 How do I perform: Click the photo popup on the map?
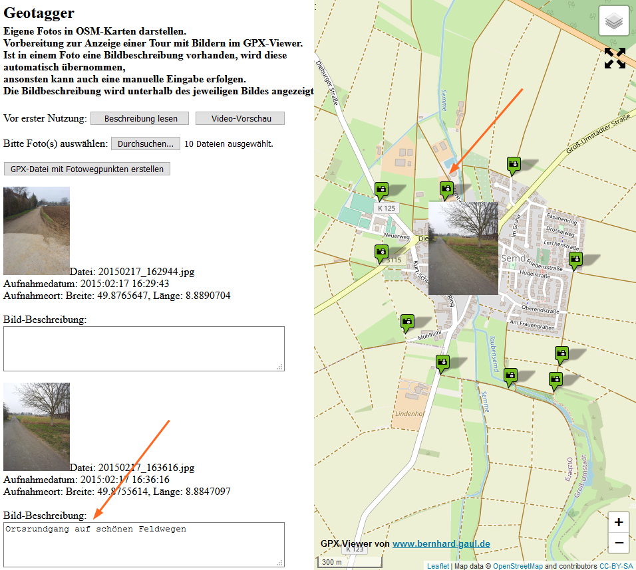coord(463,248)
